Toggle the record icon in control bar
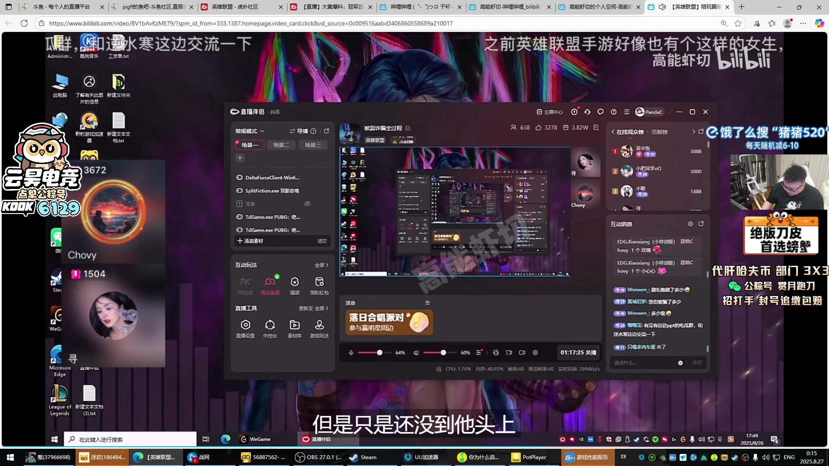 click(x=522, y=353)
